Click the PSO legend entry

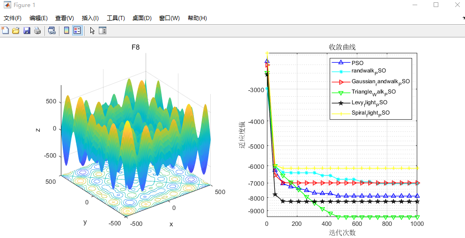[x=357, y=63]
